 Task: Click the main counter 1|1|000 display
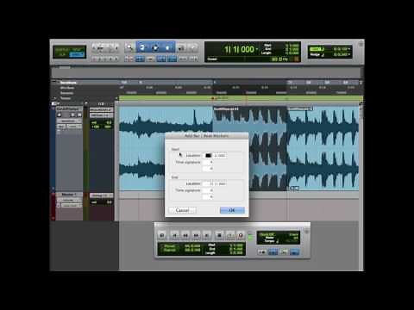coord(239,49)
